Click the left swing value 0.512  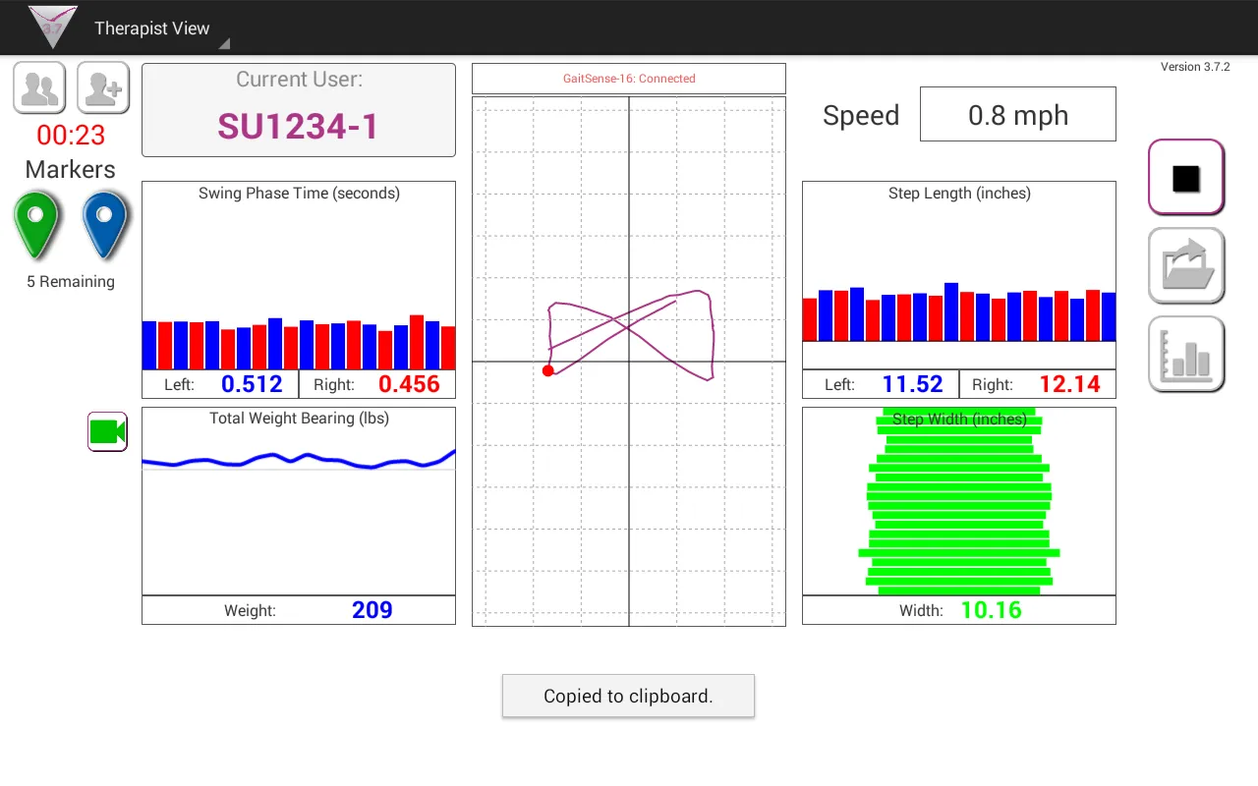252,384
